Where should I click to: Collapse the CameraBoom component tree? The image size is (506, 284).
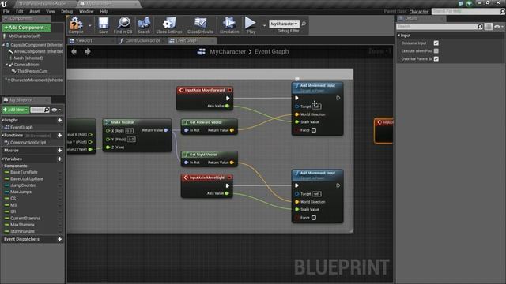tap(6, 65)
